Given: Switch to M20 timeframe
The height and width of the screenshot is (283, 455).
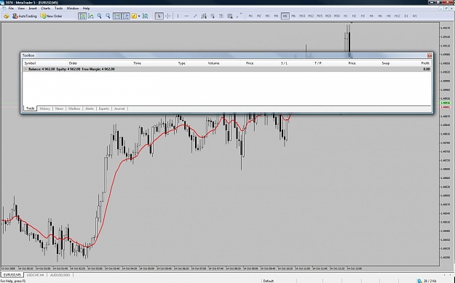Looking at the screenshot, I should click(x=328, y=16).
